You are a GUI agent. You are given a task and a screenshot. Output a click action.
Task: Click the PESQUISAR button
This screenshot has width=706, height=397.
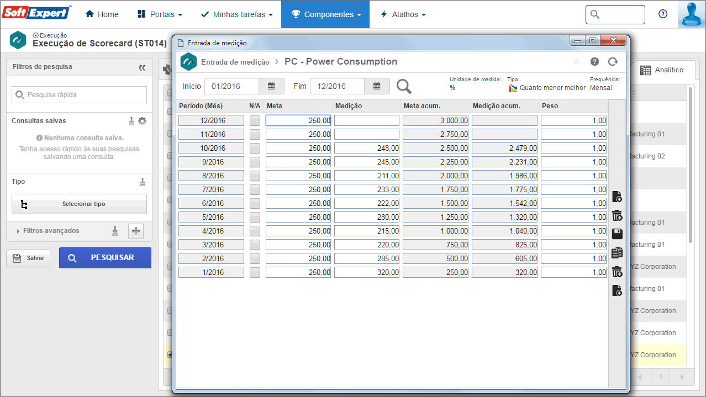105,258
